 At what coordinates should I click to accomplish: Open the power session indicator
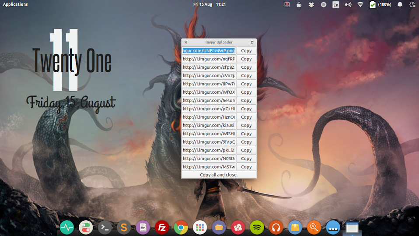[412, 4]
